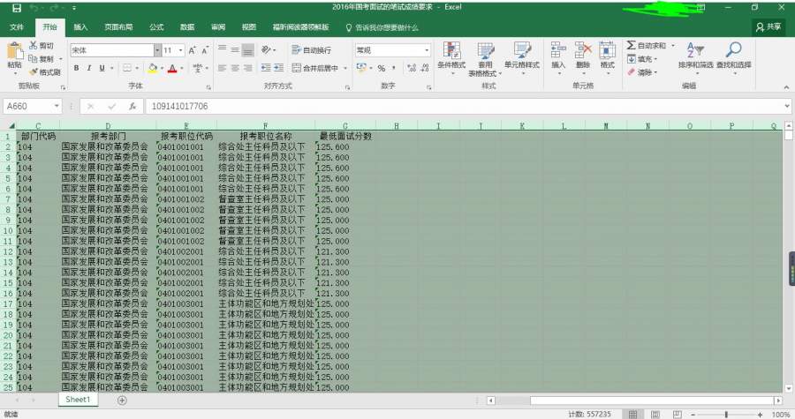Open the font size dropdown
The height and width of the screenshot is (419, 795).
coord(181,50)
